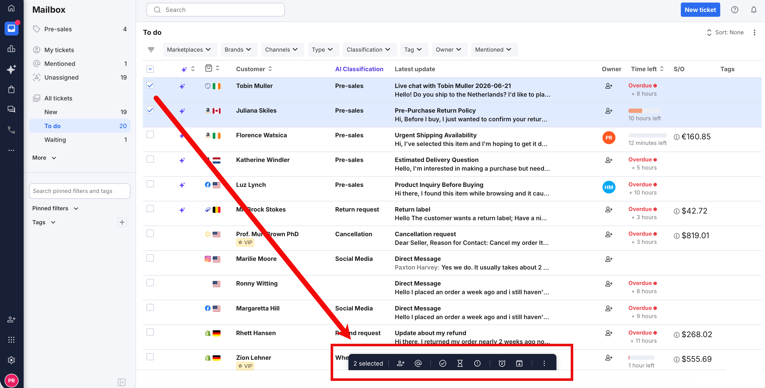The height and width of the screenshot is (388, 765).
Task: Open the Sort: None control
Action: pyautogui.click(x=725, y=32)
